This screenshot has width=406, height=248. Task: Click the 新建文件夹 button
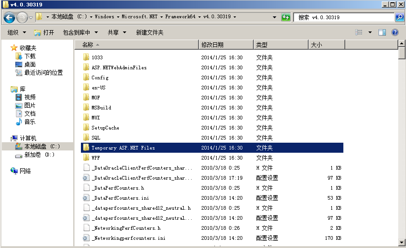coord(150,32)
